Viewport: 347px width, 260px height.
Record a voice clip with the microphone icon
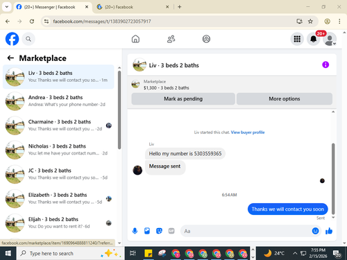tap(135, 231)
